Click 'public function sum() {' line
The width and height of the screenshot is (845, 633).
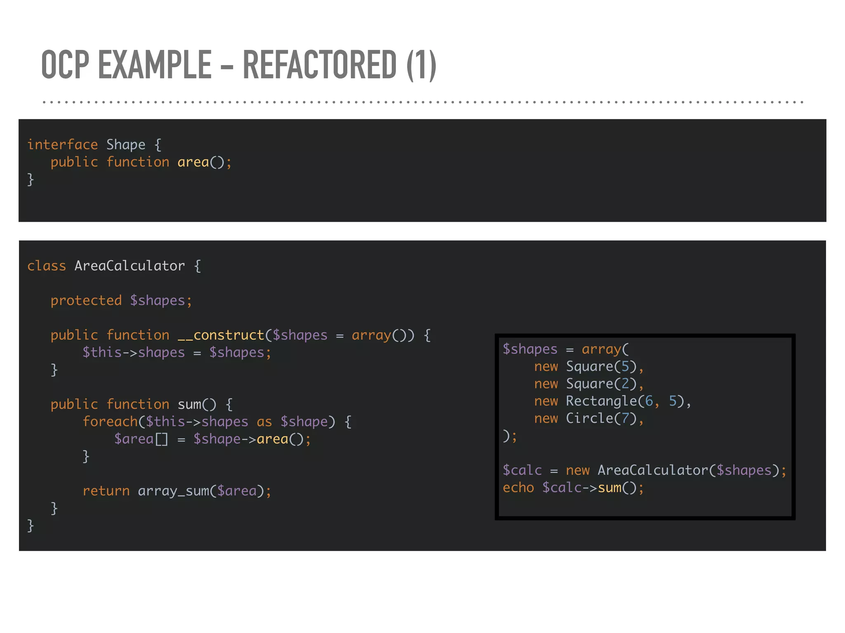coord(141,404)
